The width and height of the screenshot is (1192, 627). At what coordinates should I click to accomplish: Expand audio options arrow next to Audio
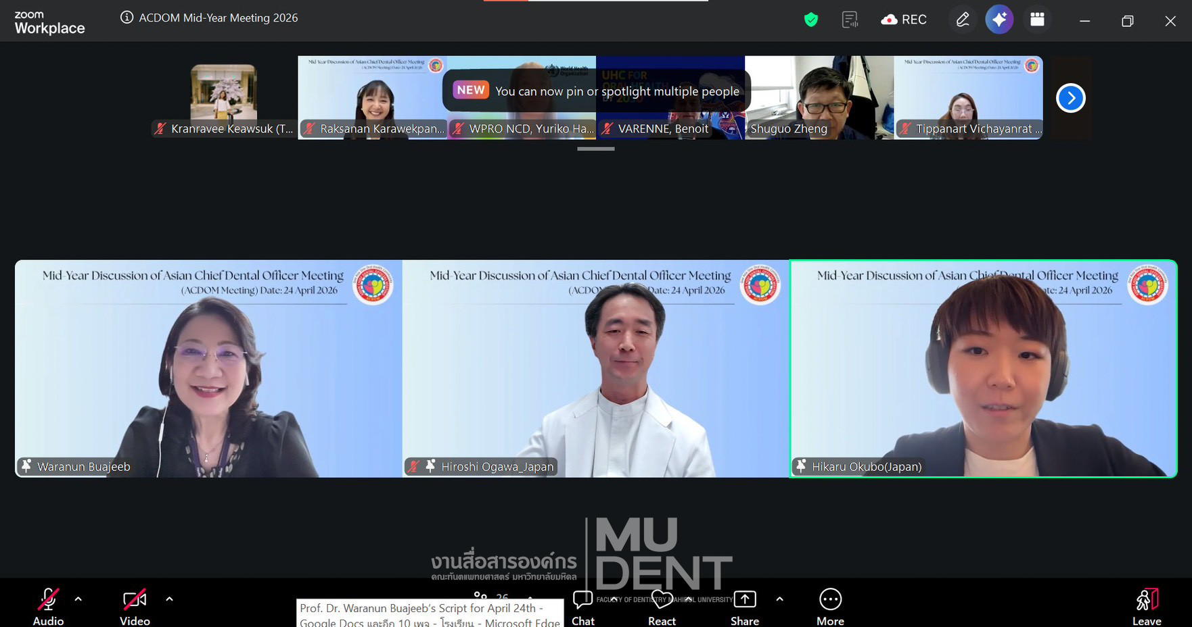click(78, 599)
